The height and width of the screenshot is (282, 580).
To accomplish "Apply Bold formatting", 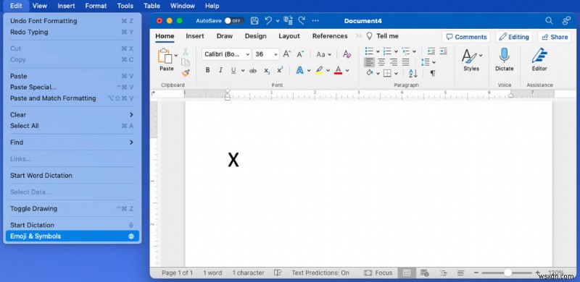I will (207, 70).
